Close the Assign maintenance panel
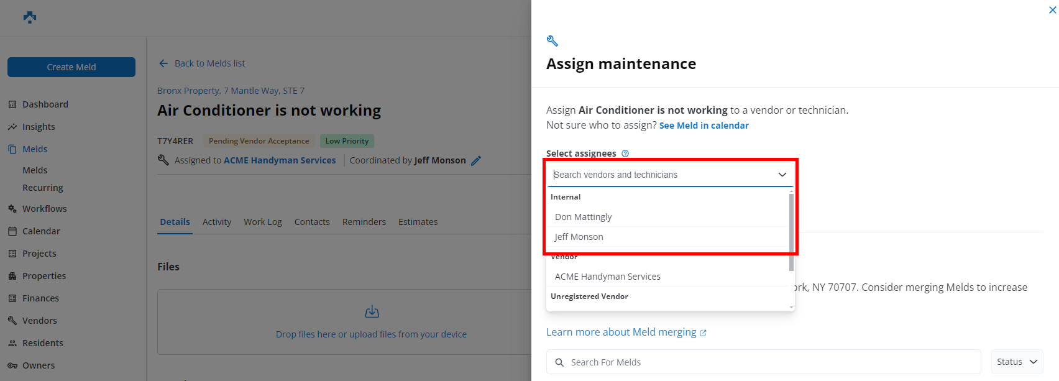This screenshot has height=381, width=1059. click(1052, 10)
